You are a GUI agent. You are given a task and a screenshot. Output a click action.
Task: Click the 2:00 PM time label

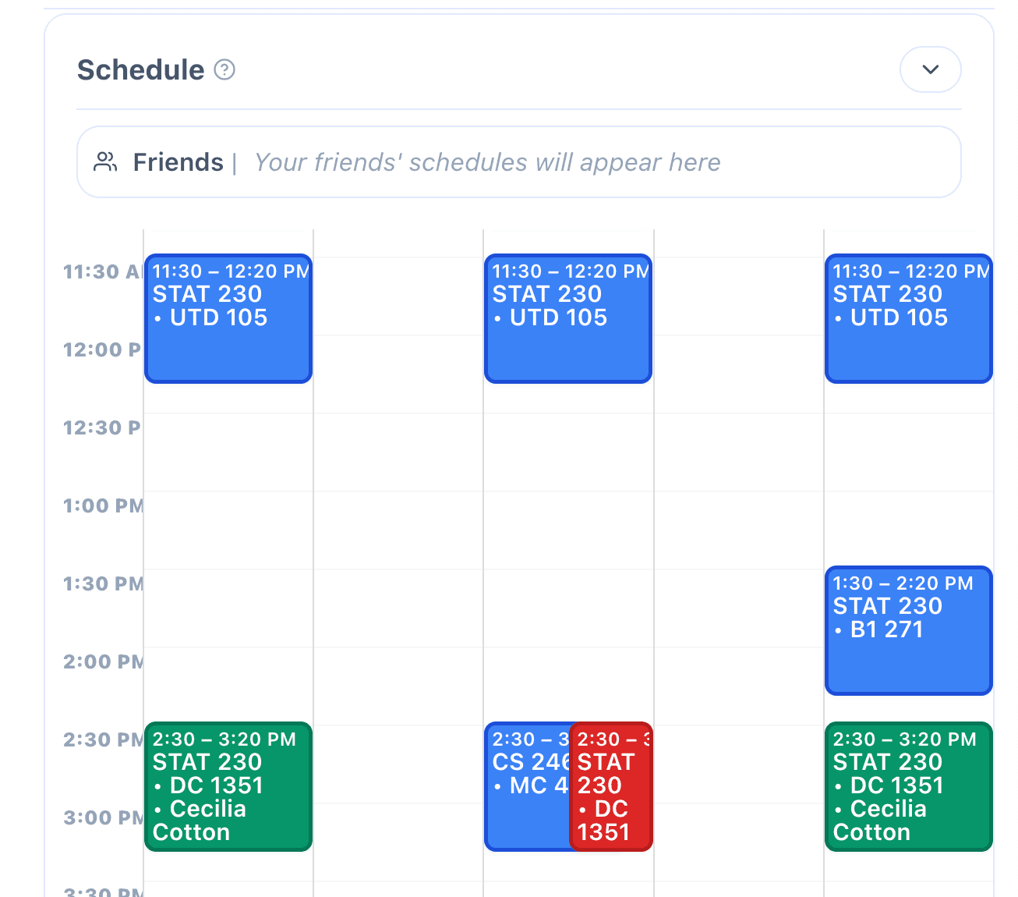103,662
